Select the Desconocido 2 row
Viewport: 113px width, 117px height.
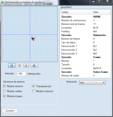(85, 50)
